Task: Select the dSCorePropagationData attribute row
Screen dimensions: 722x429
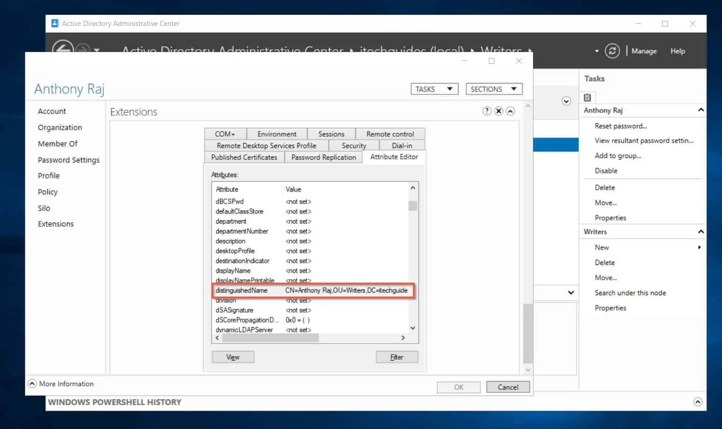Action: [310, 320]
